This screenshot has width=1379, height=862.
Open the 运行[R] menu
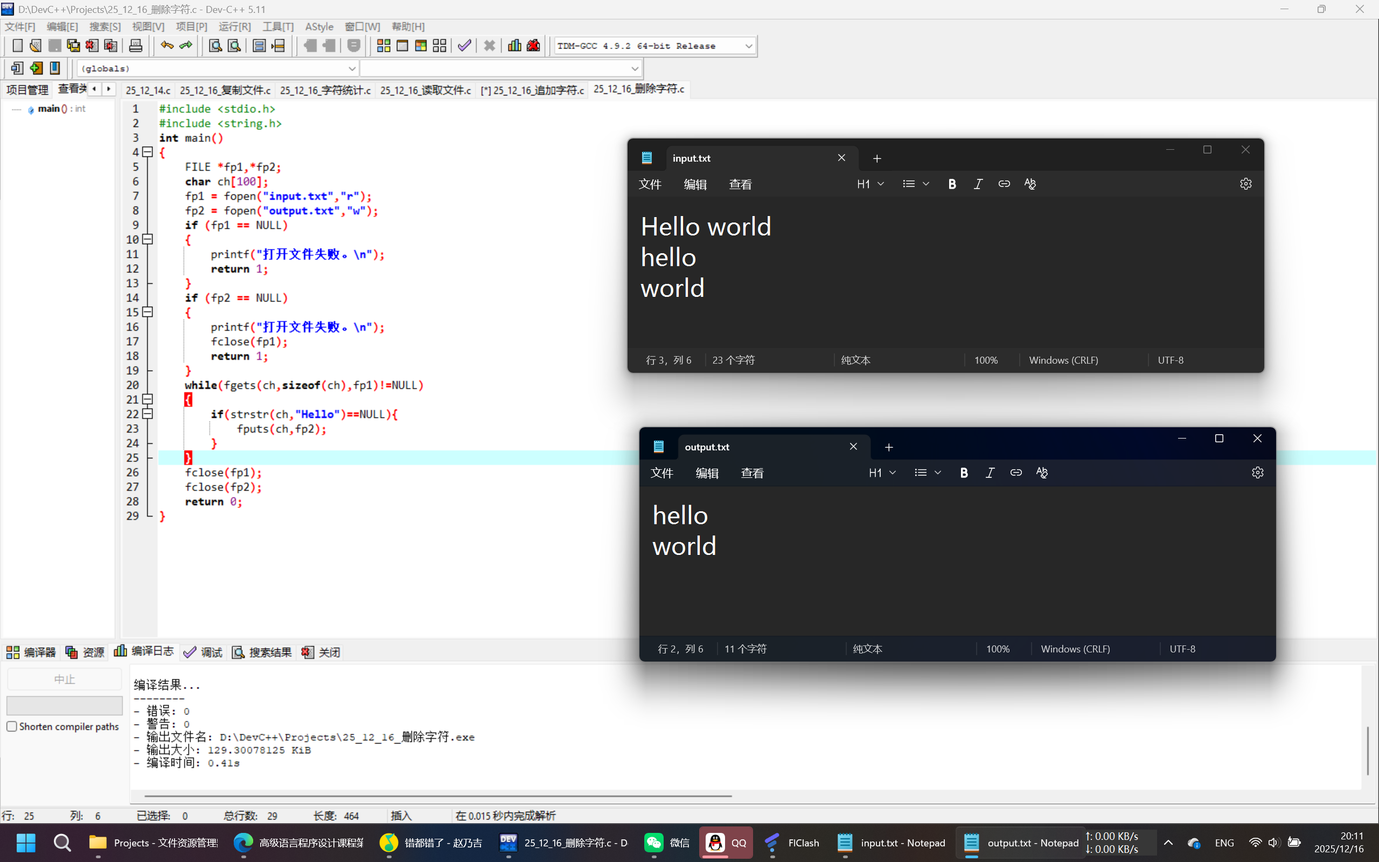(234, 27)
